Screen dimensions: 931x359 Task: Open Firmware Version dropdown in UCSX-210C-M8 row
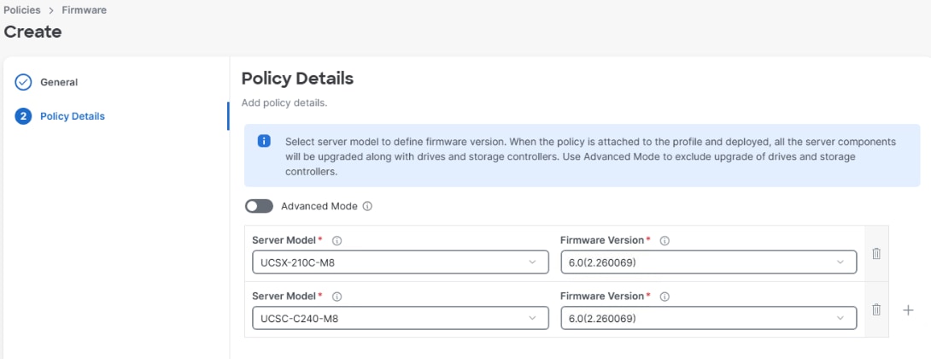click(x=708, y=262)
